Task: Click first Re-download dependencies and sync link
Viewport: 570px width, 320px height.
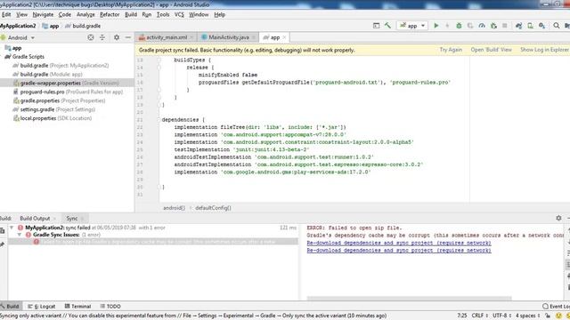Action: [399, 243]
